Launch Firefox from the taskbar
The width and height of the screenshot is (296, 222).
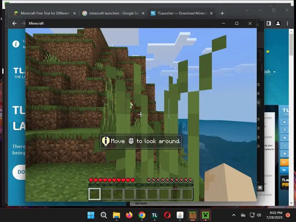[x=129, y=215]
